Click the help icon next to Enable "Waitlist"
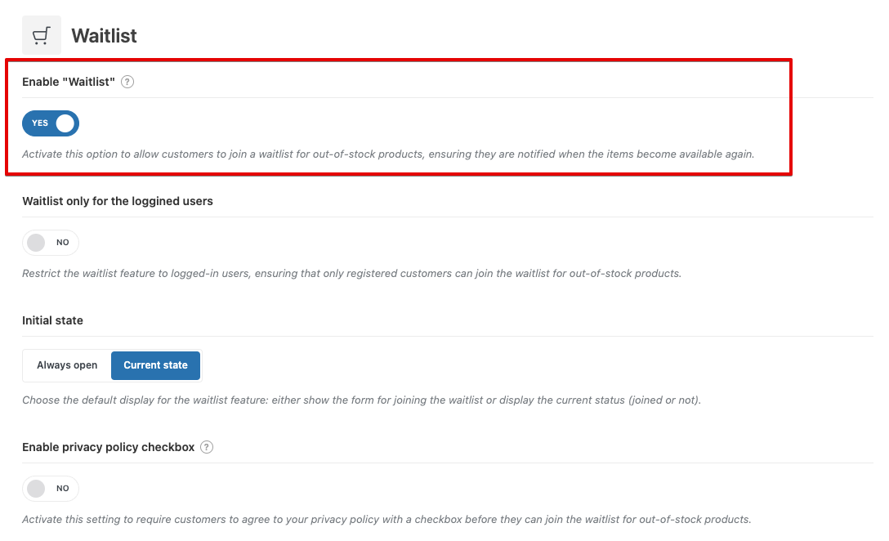The height and width of the screenshot is (541, 889). (x=127, y=82)
